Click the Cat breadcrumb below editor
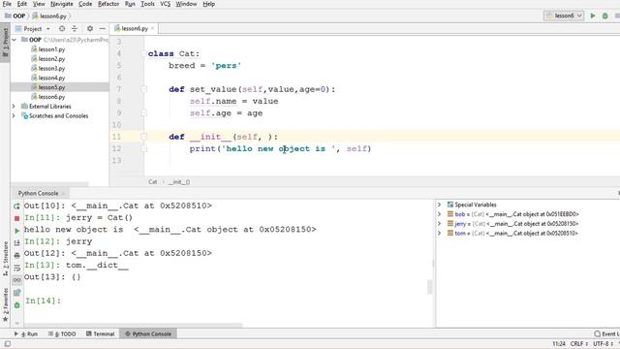Image resolution: width=620 pixels, height=349 pixels. [x=153, y=182]
